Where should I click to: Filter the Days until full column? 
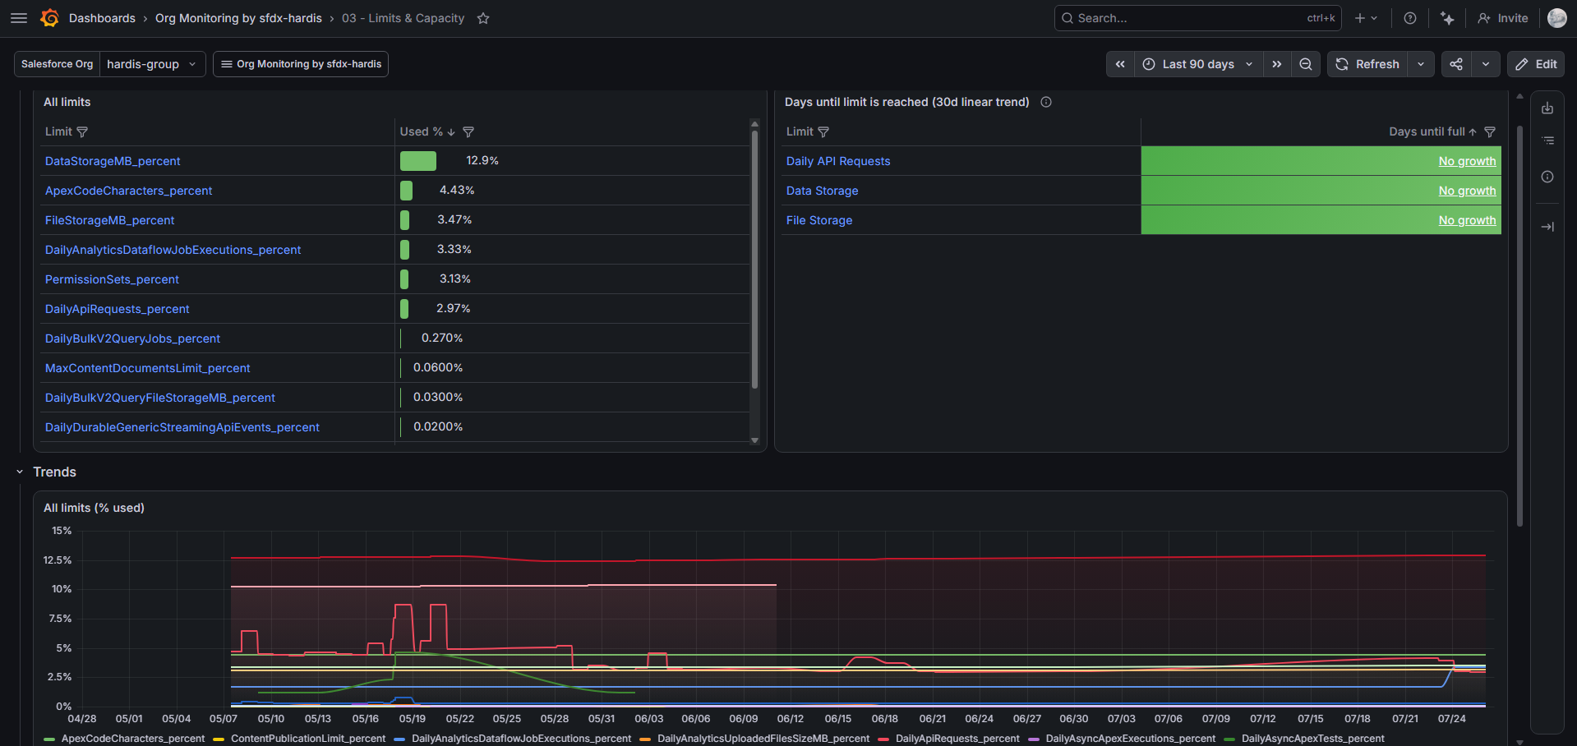tap(1490, 131)
